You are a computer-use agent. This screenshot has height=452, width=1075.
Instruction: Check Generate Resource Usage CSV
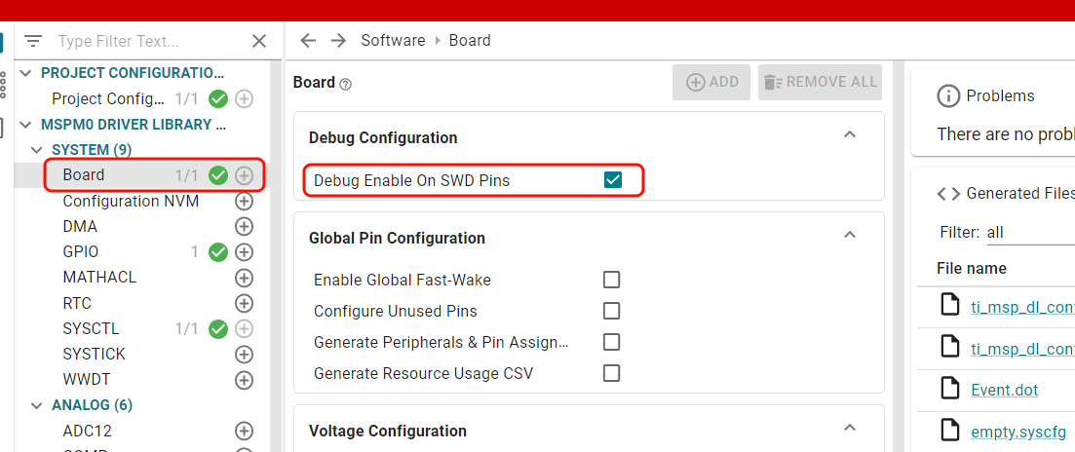pos(611,373)
